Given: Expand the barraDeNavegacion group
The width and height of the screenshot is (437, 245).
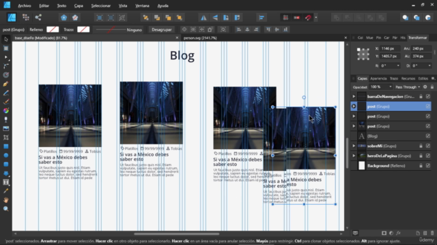Looking at the screenshot, I should click(x=354, y=97).
